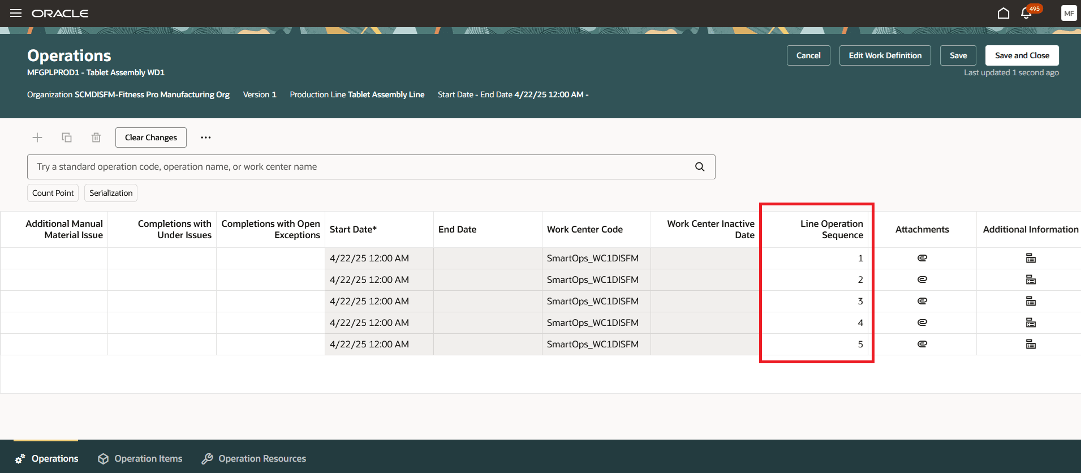Toggle the Count Point filter chip
The height and width of the screenshot is (473, 1081).
[x=53, y=193]
